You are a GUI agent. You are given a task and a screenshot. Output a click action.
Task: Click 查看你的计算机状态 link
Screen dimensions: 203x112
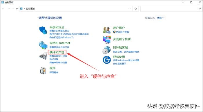(59, 31)
